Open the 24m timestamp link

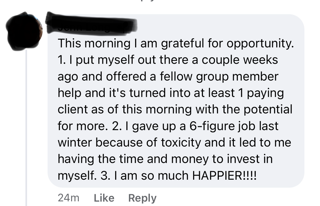(x=68, y=198)
